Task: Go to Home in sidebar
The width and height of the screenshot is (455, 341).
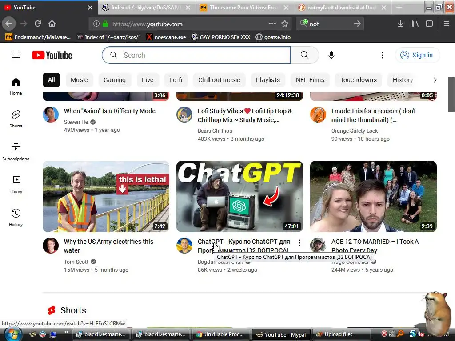Action: 16,86
